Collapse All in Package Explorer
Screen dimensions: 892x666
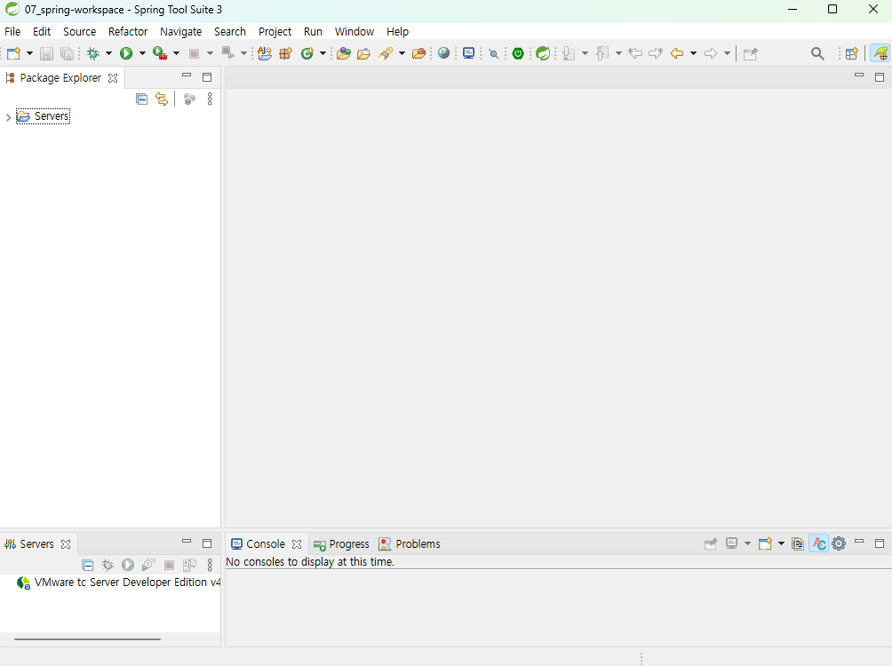pos(141,99)
